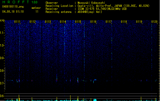This screenshot has width=160, height=101.
Task: Click the 0.6 kHz axis label
Action: pyautogui.click(x=2, y=96)
